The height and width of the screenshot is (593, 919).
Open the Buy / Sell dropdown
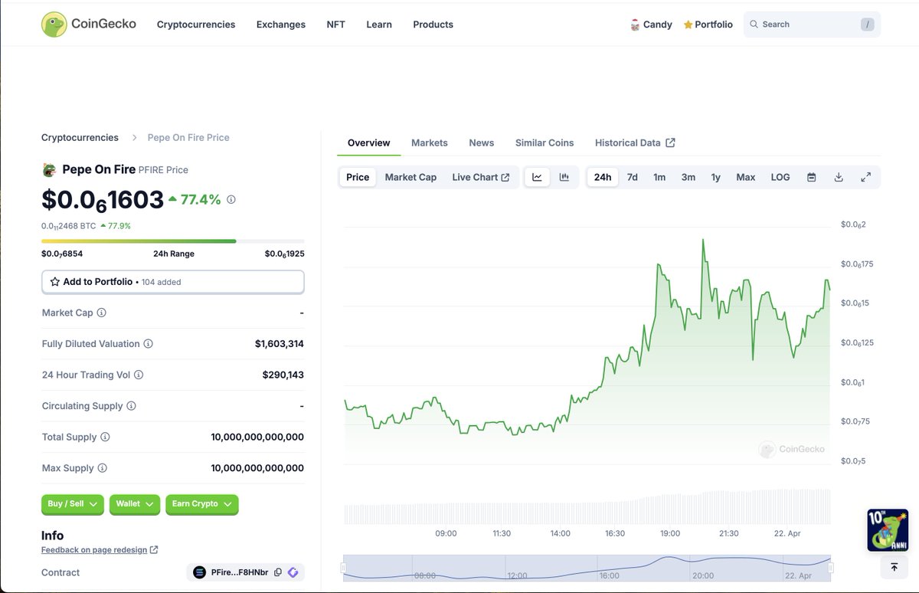point(72,503)
